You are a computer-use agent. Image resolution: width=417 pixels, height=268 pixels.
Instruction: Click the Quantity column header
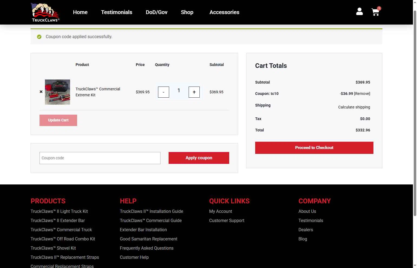coord(162,65)
